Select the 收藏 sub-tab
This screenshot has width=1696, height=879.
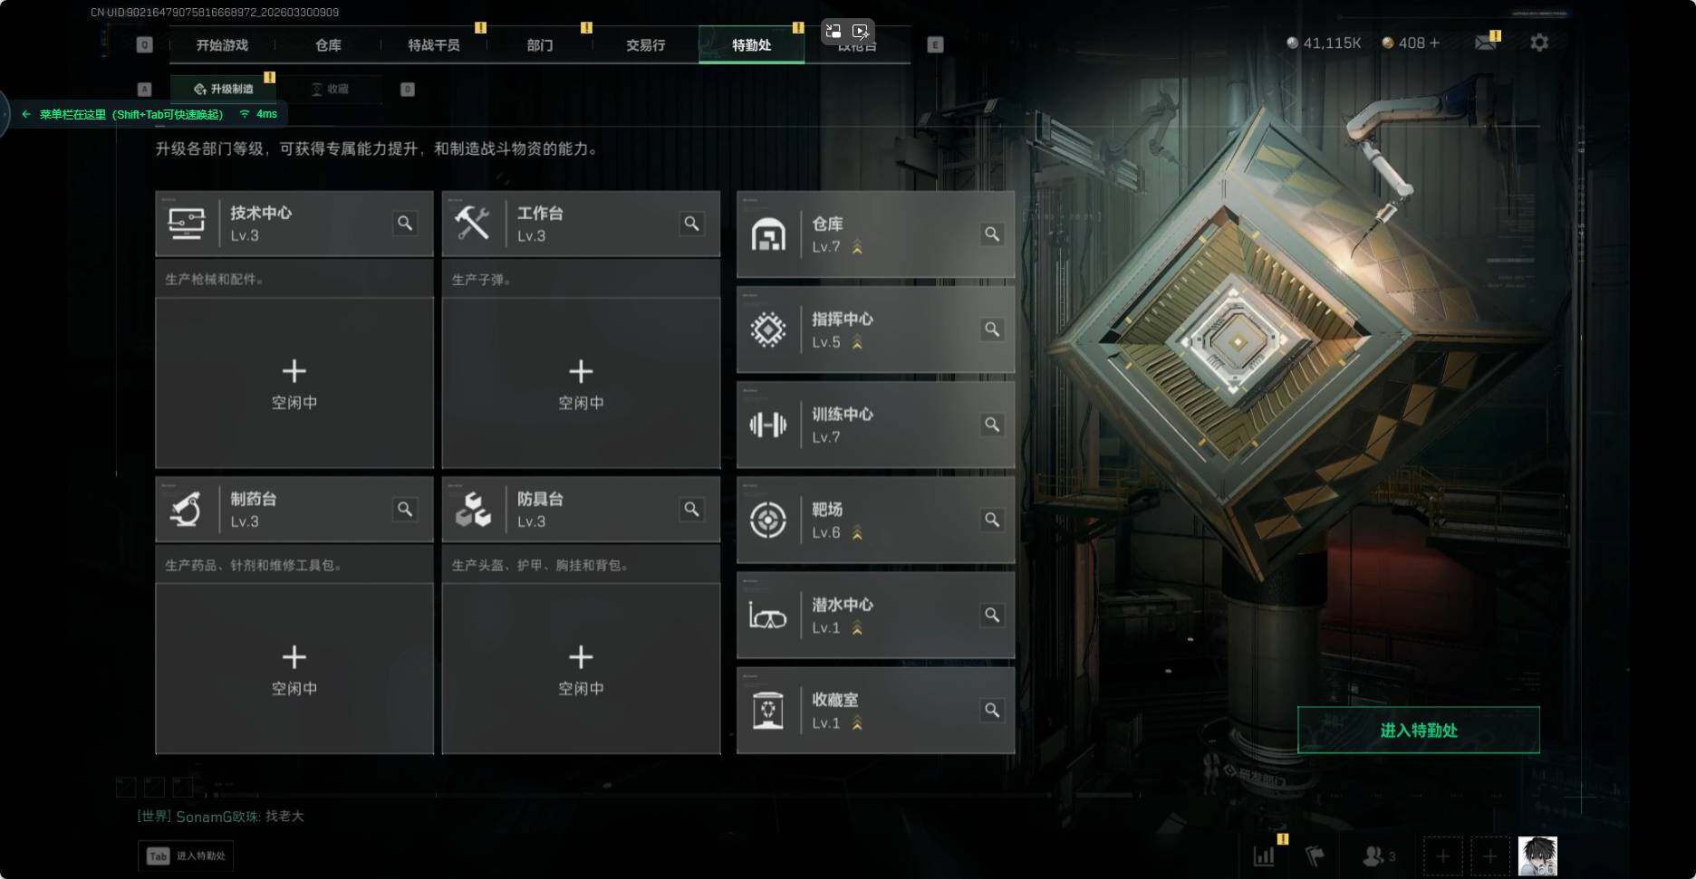[x=330, y=89]
